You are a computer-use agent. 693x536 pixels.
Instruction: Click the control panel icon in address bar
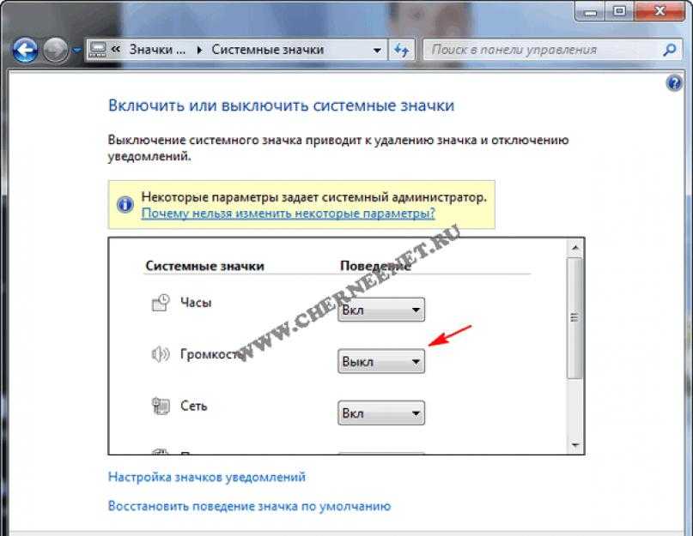click(x=98, y=50)
